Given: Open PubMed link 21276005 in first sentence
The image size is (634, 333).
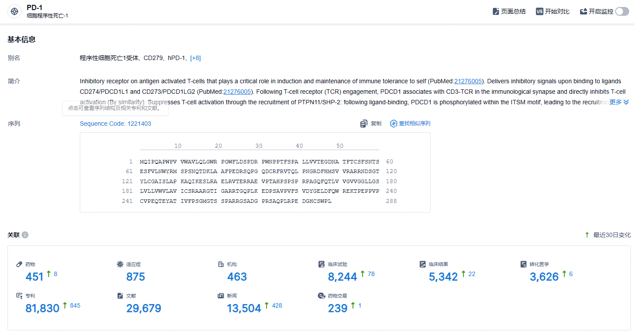Looking at the screenshot, I should pyautogui.click(x=468, y=81).
